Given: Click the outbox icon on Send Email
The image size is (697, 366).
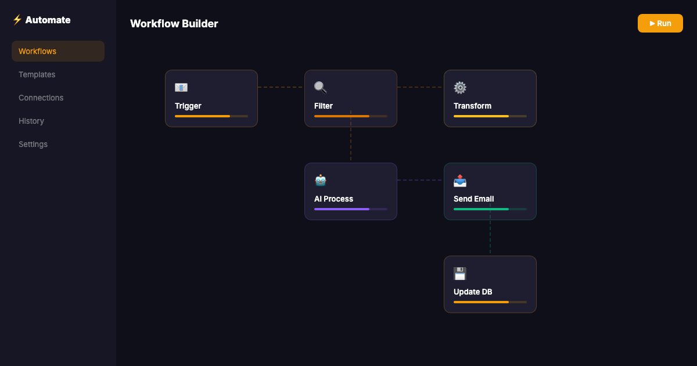Looking at the screenshot, I should [x=460, y=181].
